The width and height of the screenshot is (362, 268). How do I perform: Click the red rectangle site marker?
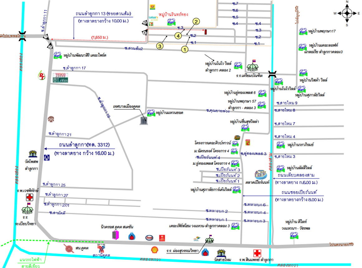pyautogui.click(x=205, y=31)
